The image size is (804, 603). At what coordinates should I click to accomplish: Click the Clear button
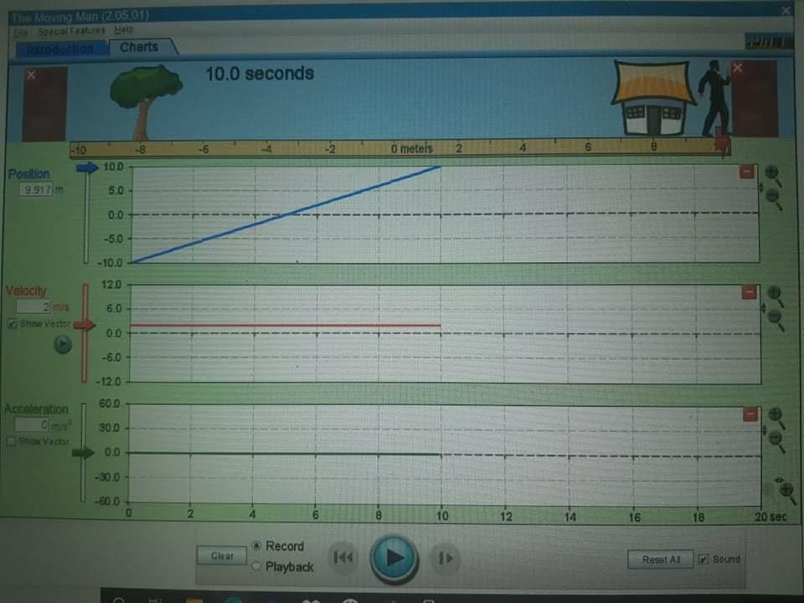point(222,556)
